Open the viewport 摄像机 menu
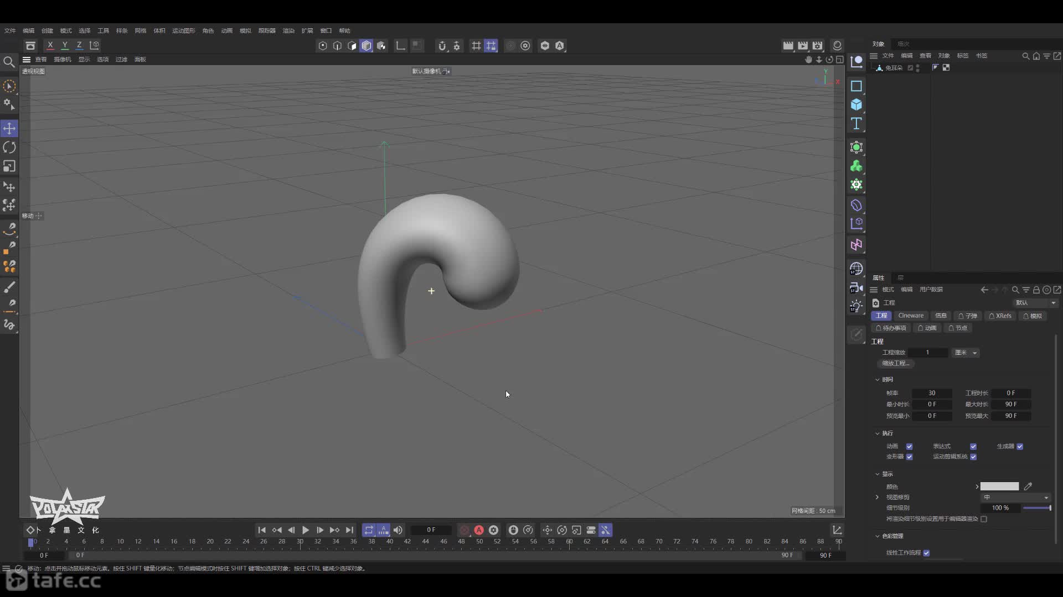 point(62,60)
